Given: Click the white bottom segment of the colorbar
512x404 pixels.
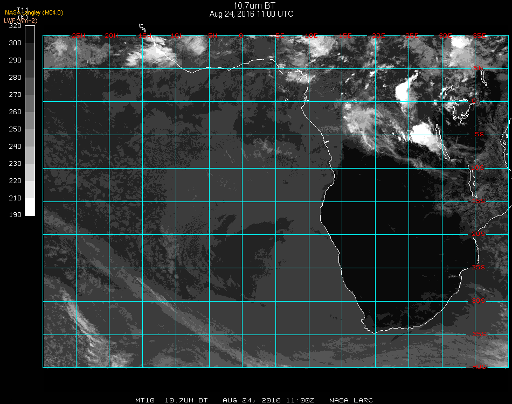Looking at the screenshot, I should coord(30,207).
